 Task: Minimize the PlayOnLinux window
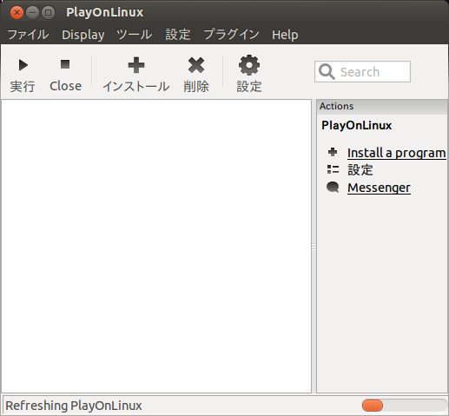32,13
